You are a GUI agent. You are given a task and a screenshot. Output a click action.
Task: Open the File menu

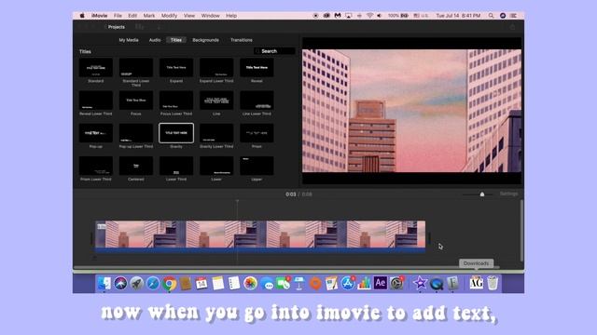118,16
